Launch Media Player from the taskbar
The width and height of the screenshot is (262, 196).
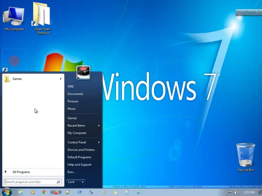tap(32, 192)
